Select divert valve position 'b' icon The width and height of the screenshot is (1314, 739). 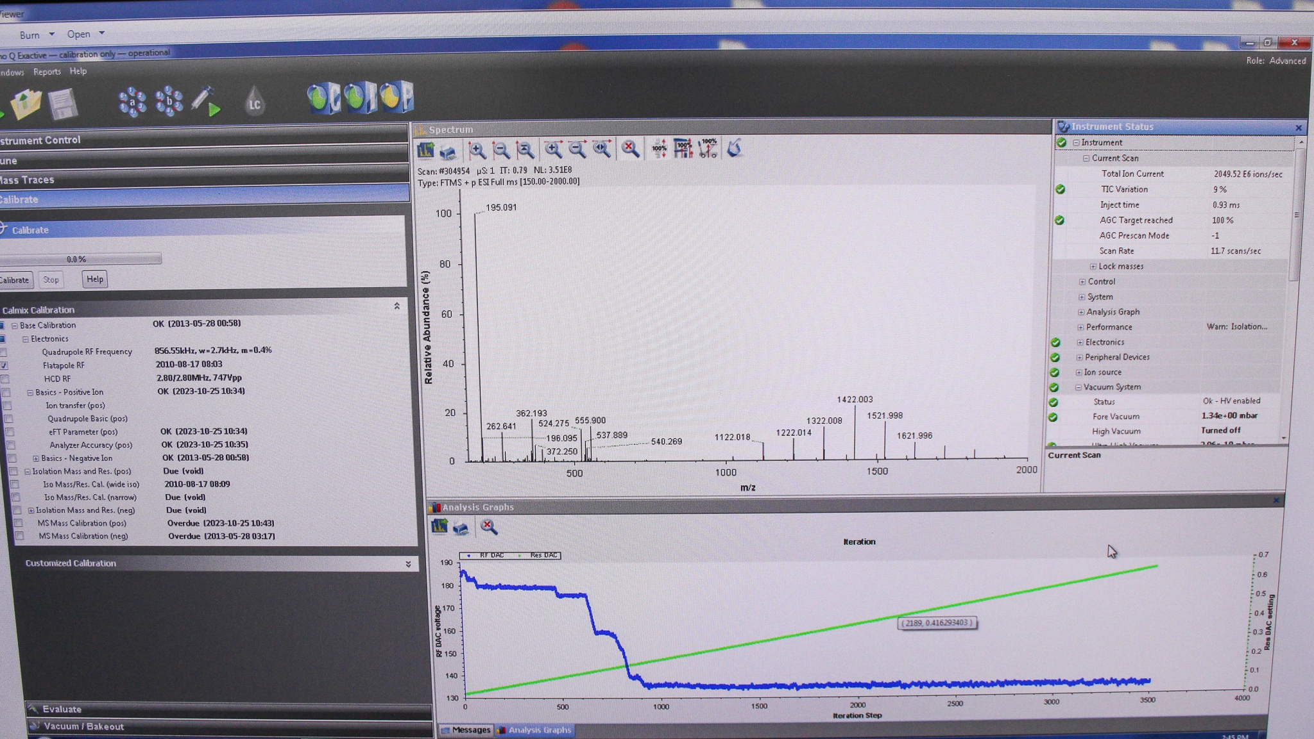click(169, 101)
